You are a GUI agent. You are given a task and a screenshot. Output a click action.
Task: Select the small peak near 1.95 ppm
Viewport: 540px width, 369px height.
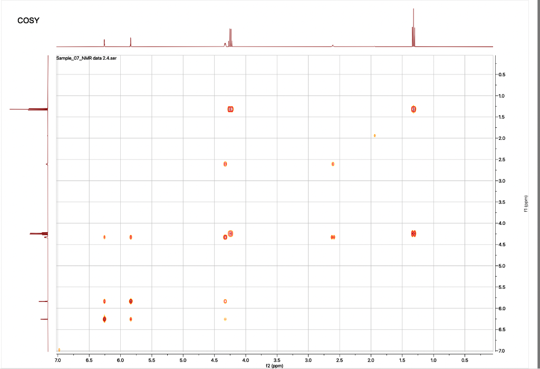point(374,136)
